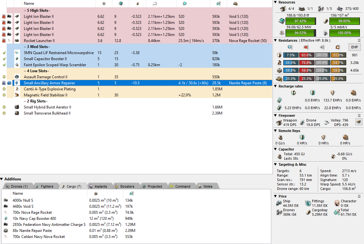Click the firepower weapon view toggle icon
The height and width of the screenshot is (244, 364).
[359, 122]
